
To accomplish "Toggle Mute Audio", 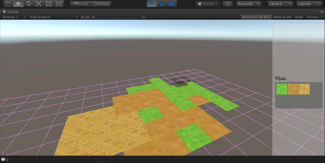I will [x=282, y=17].
